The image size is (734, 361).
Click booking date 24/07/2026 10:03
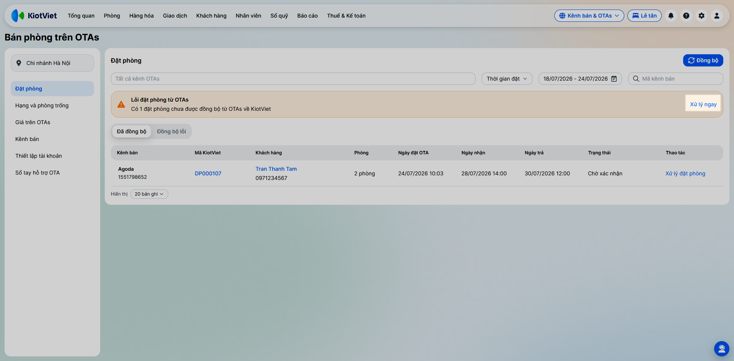[421, 173]
